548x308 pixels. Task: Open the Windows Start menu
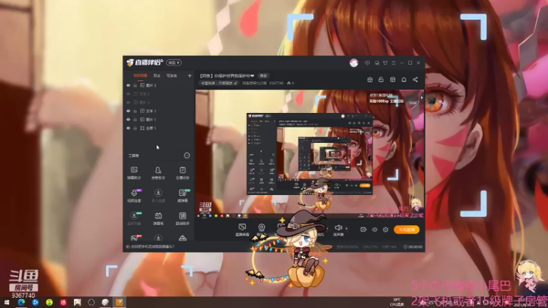click(x=7, y=303)
